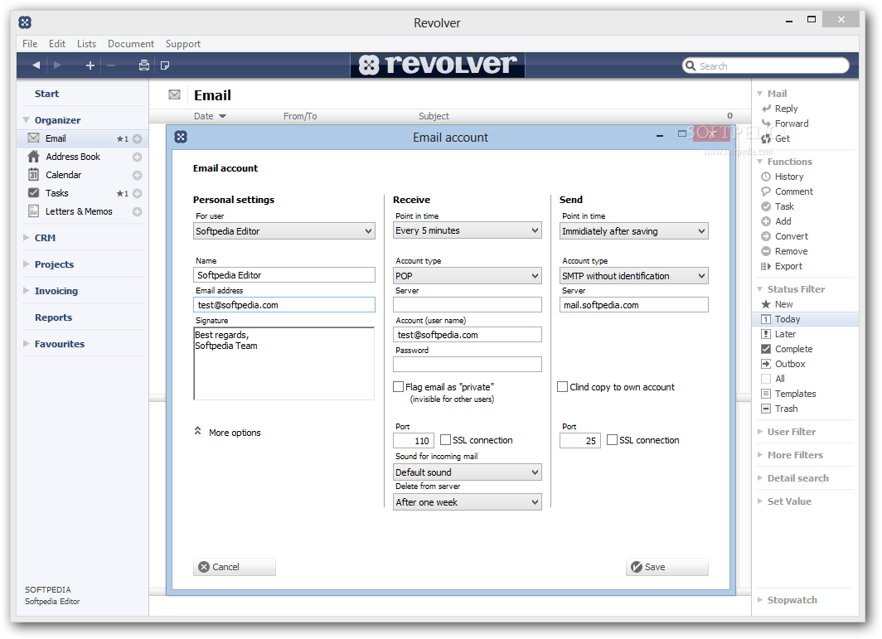Click plus circle beside Email in sidebar
882x639 pixels.
coord(138,139)
